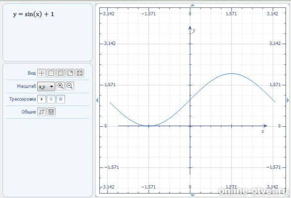This screenshot has width=291, height=198.
Task: Click the external-arrow view icon
Action: [70, 73]
